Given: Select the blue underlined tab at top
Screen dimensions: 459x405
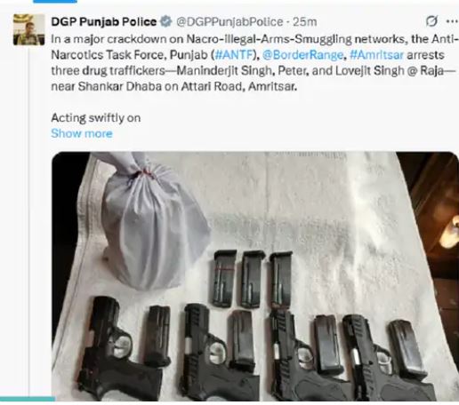Looking at the screenshot, I should click(55, 2).
